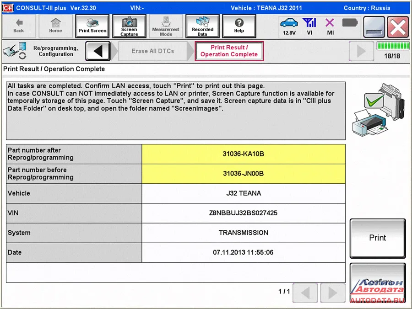Click the VIN value Z8NBBUJ32BS027425

pyautogui.click(x=244, y=213)
